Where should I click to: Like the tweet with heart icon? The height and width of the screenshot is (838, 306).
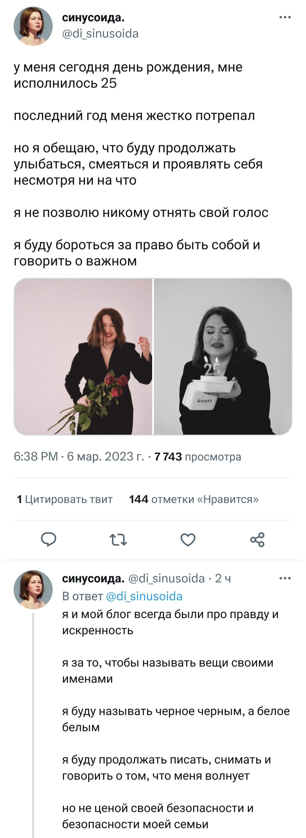(188, 539)
